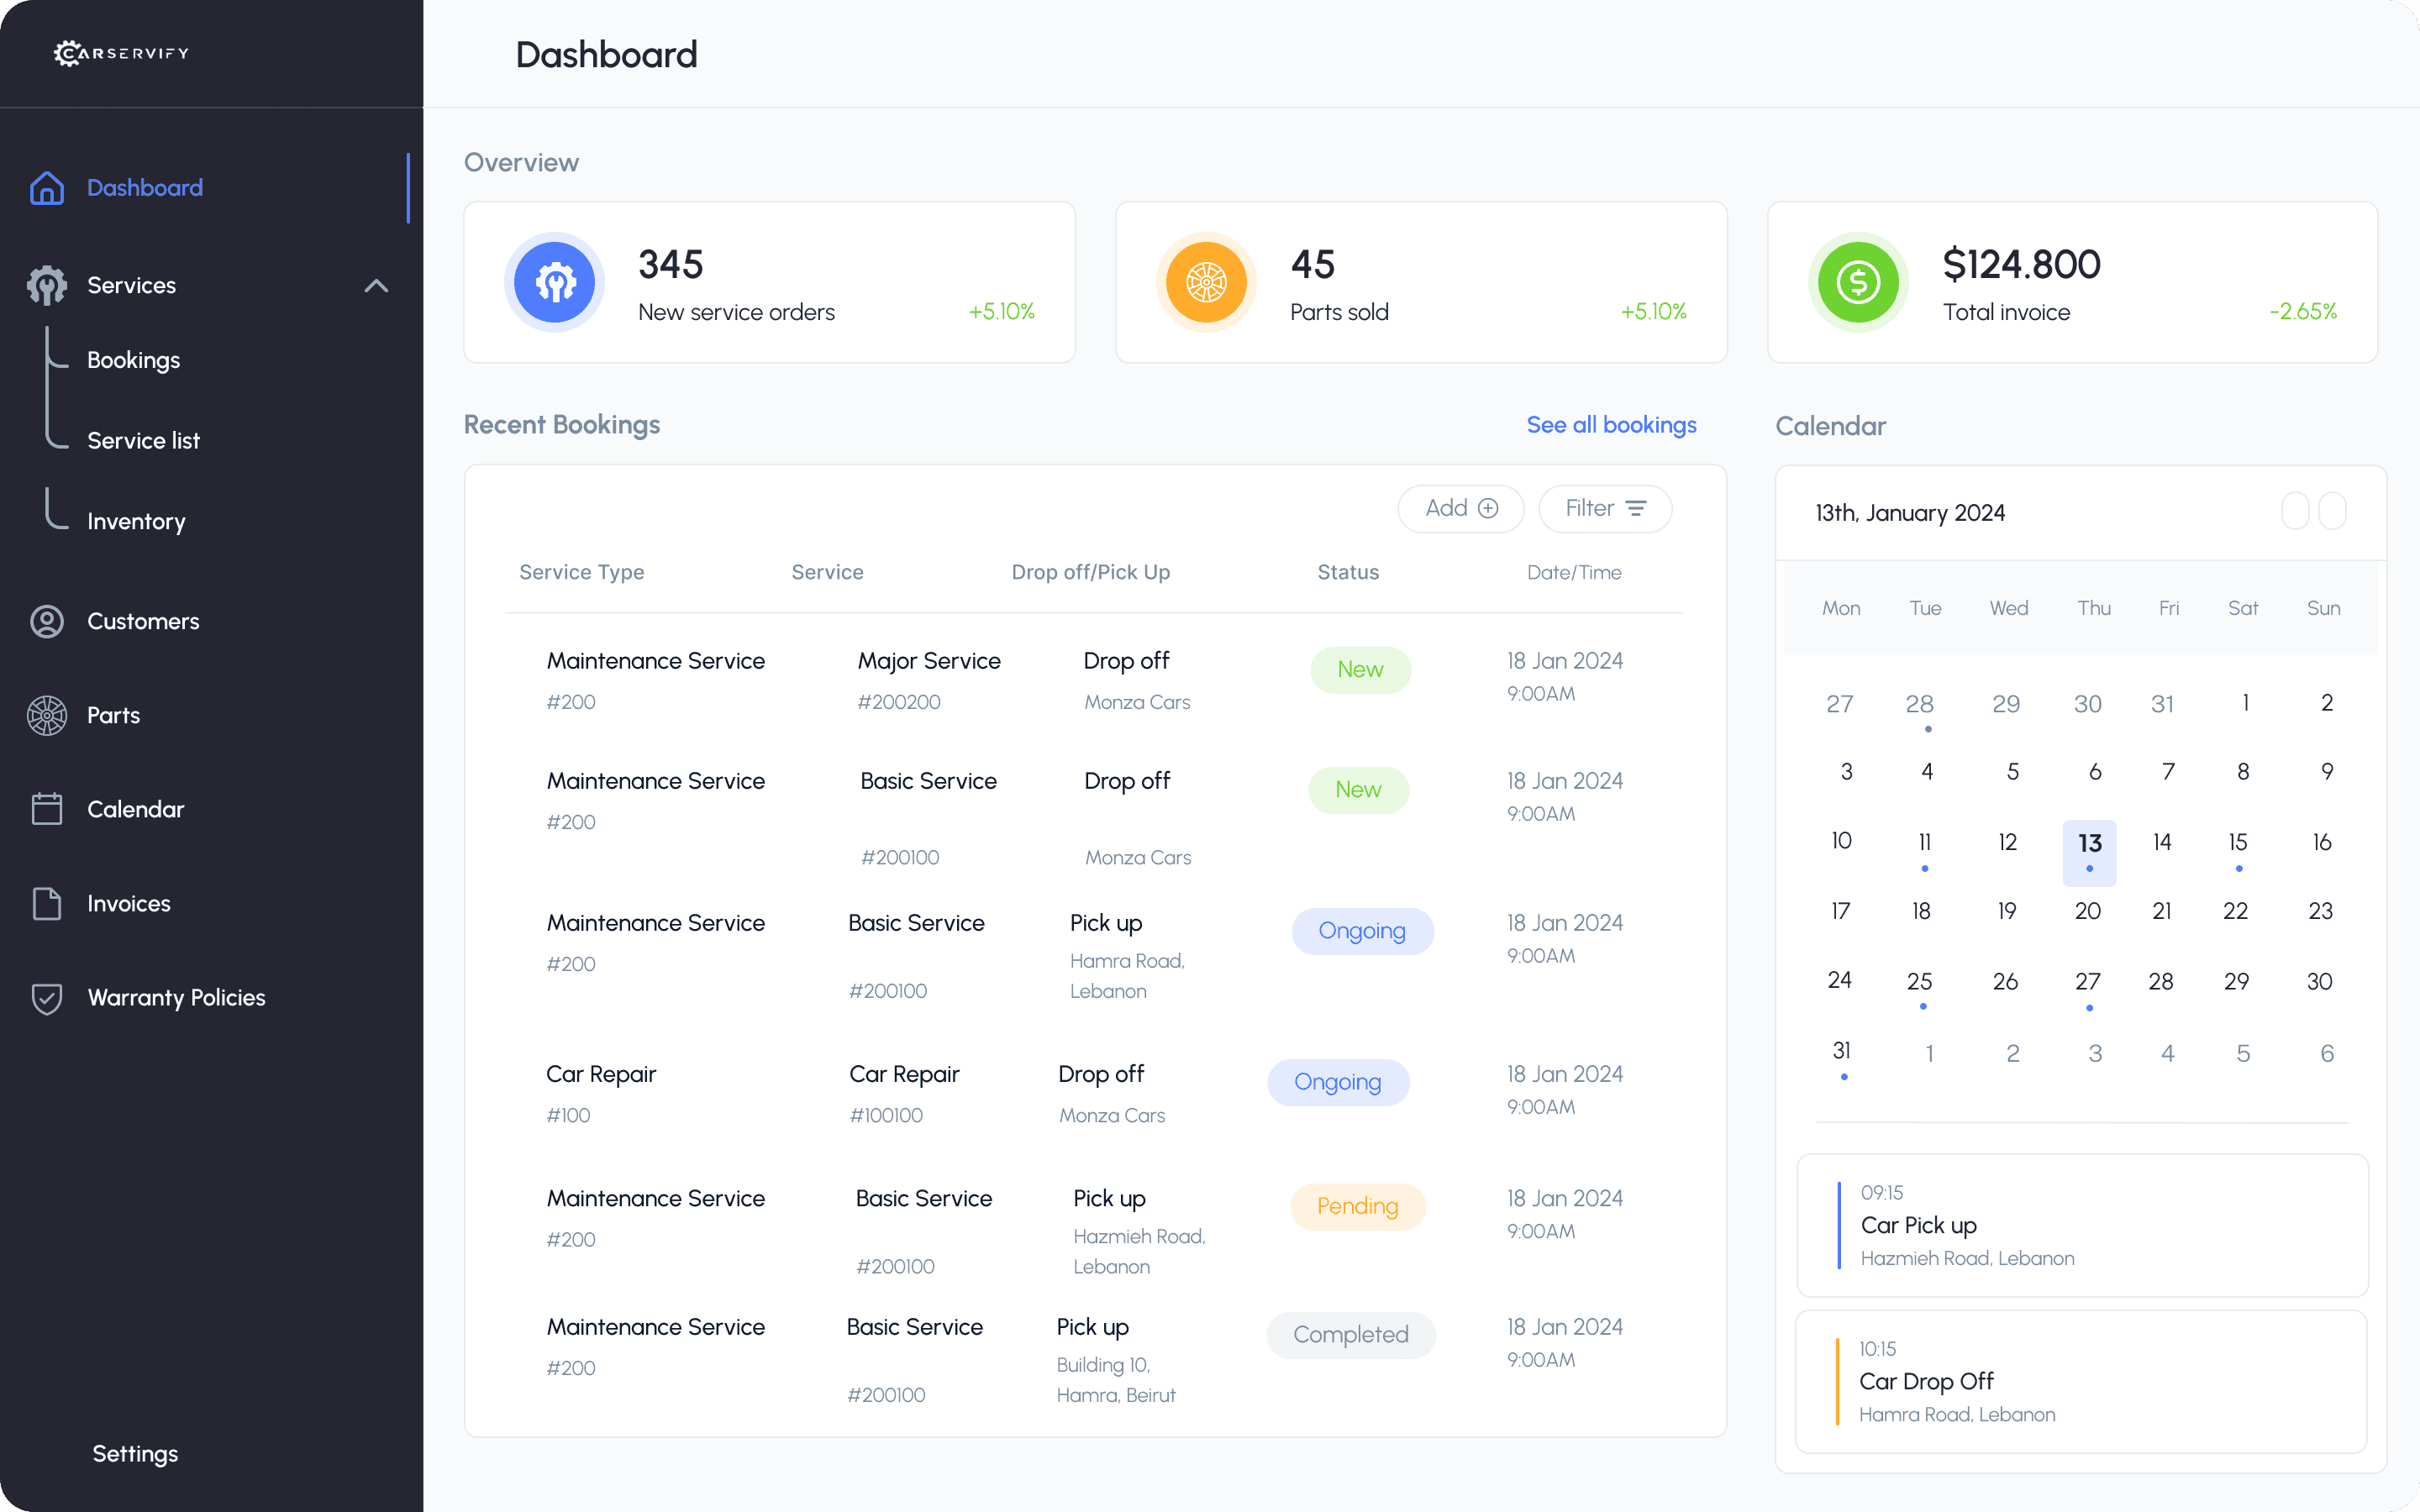Open Inventory submenu item

[x=136, y=521]
